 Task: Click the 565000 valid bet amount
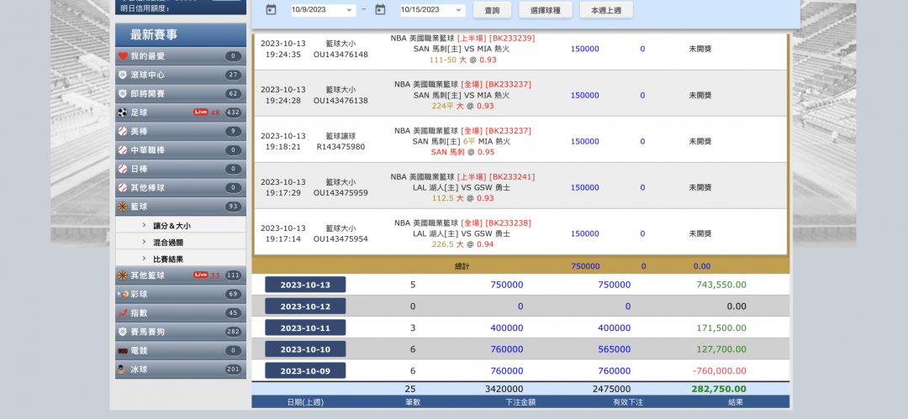click(x=615, y=349)
